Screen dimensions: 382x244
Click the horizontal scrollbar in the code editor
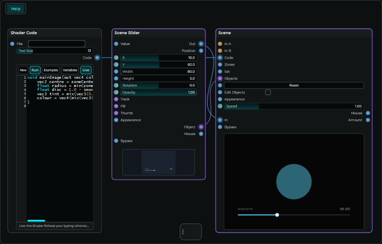click(x=36, y=221)
